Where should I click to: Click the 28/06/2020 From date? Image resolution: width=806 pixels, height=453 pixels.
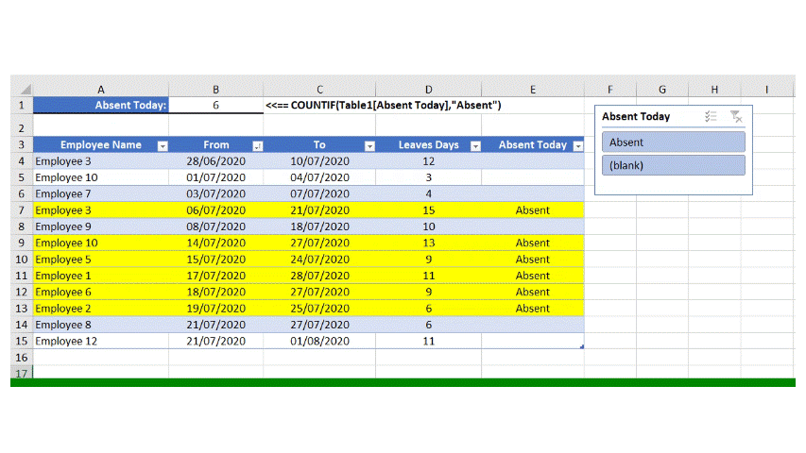[215, 161]
